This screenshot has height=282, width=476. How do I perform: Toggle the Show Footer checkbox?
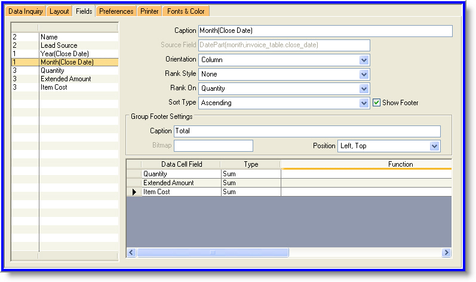tap(376, 103)
